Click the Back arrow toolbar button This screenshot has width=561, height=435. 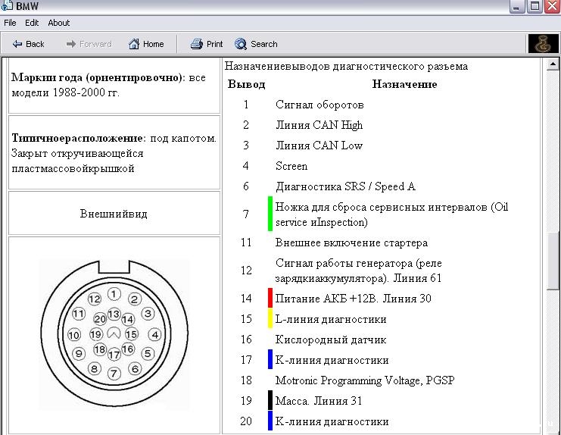click(x=28, y=44)
